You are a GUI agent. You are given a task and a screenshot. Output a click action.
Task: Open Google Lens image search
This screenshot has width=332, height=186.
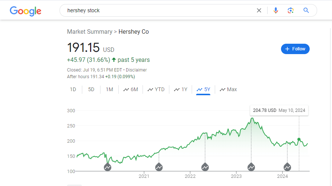[x=291, y=10]
